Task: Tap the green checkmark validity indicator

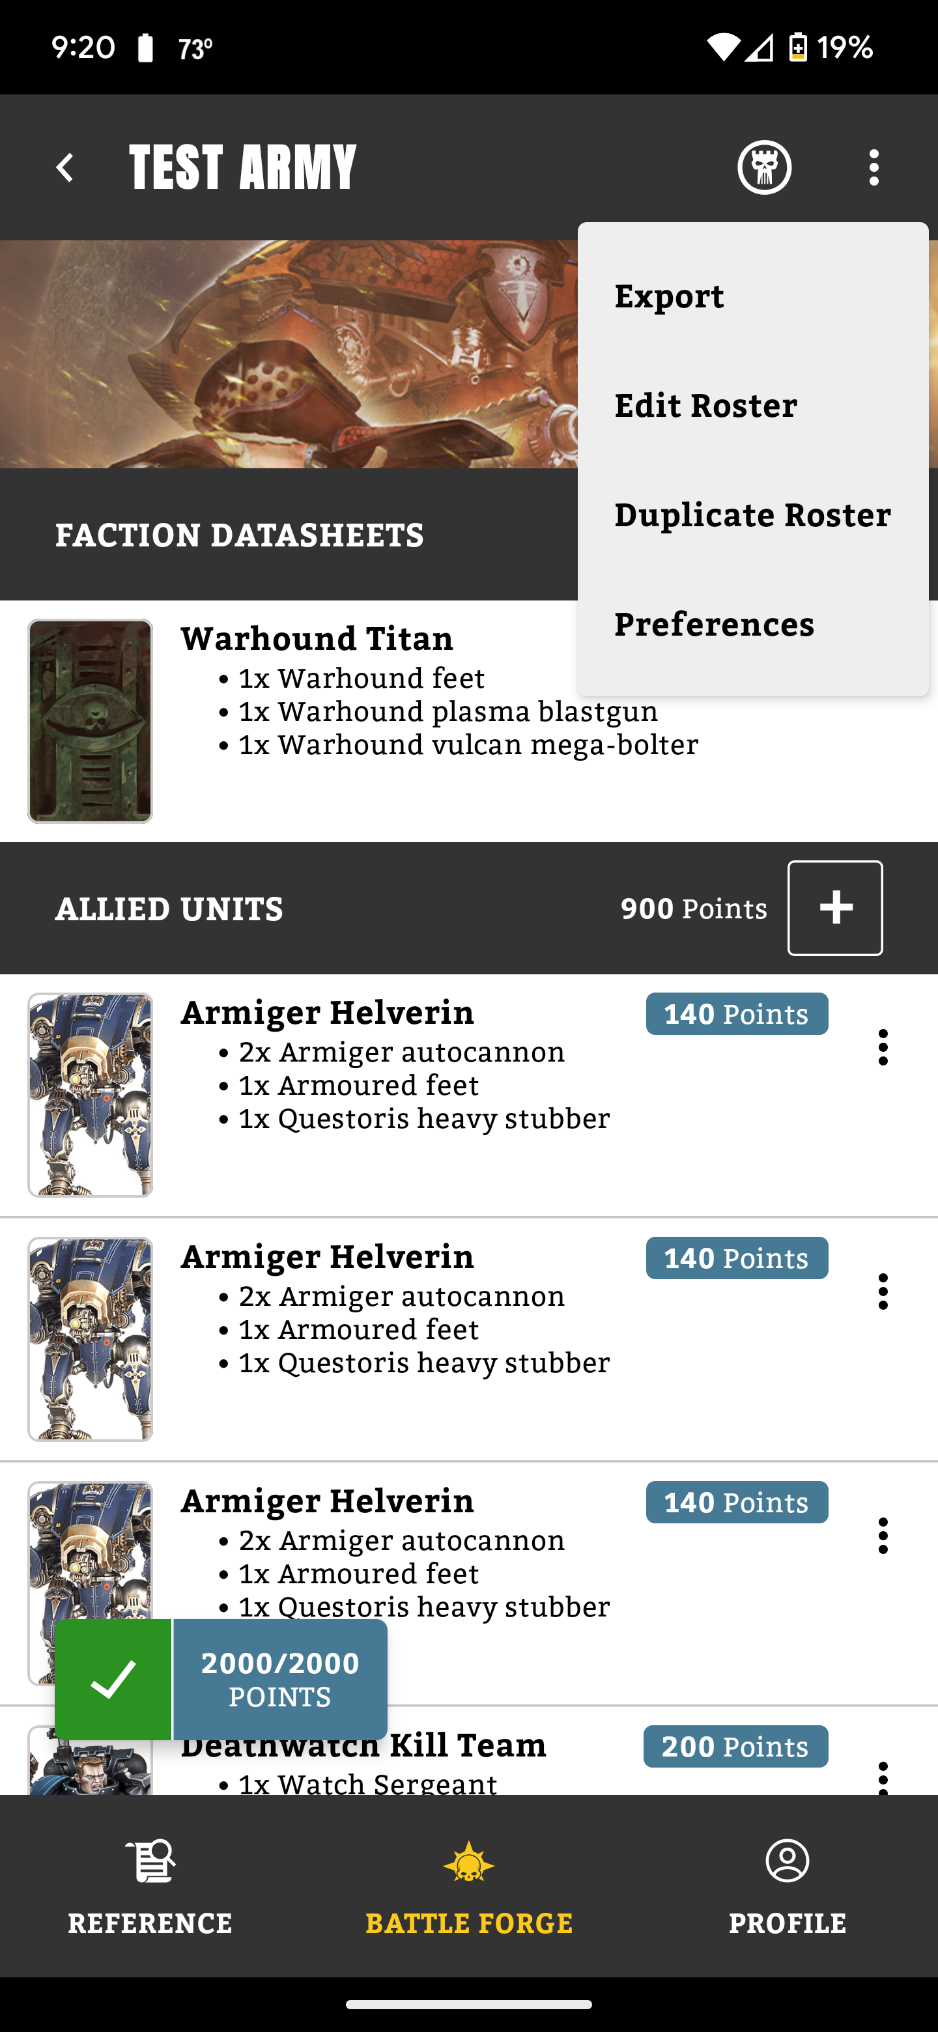Action: 113,1678
